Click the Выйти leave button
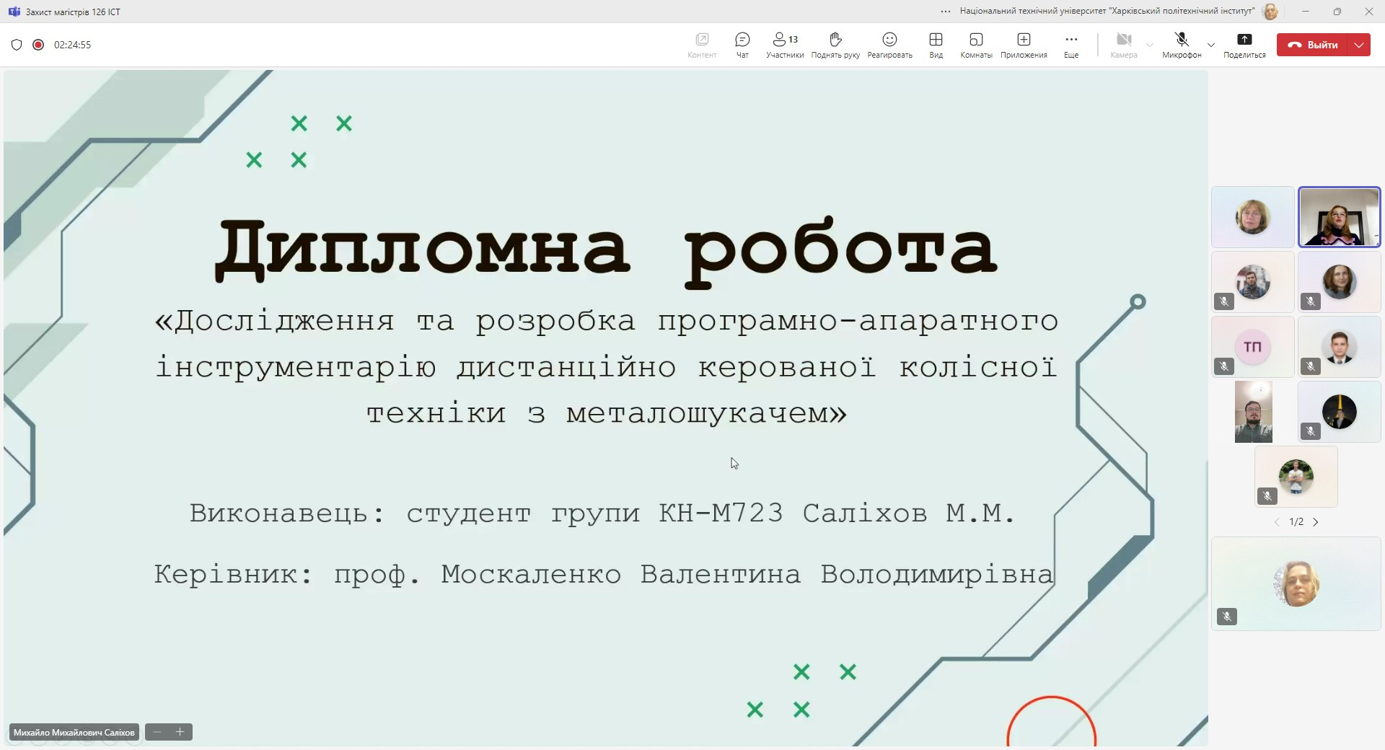The image size is (1385, 750). pos(1313,45)
